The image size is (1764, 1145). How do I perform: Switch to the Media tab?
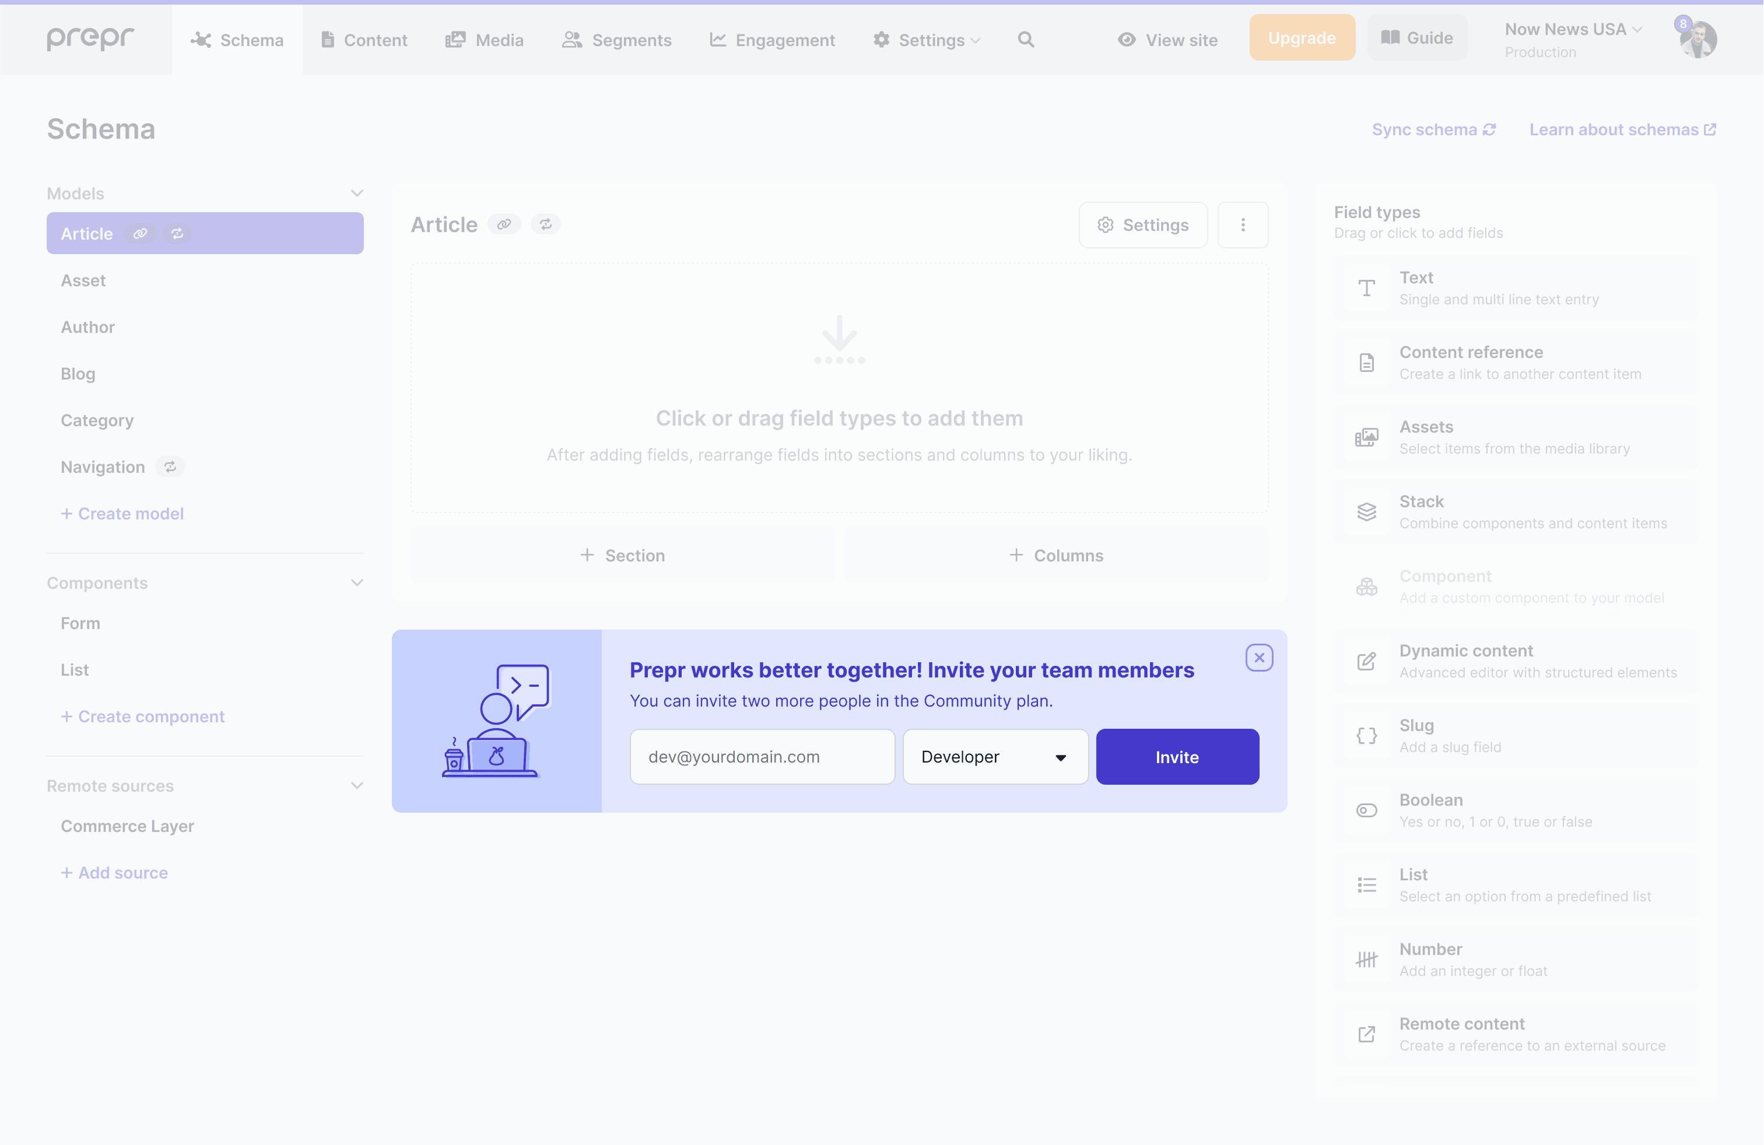pyautogui.click(x=485, y=40)
